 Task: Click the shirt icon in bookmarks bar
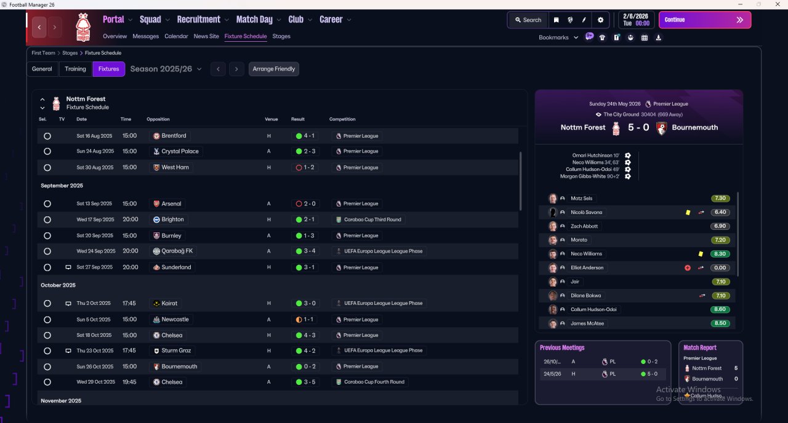pos(602,38)
